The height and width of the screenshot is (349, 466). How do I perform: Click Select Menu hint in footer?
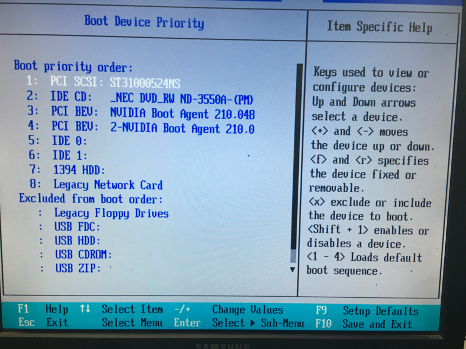pyautogui.click(x=132, y=323)
